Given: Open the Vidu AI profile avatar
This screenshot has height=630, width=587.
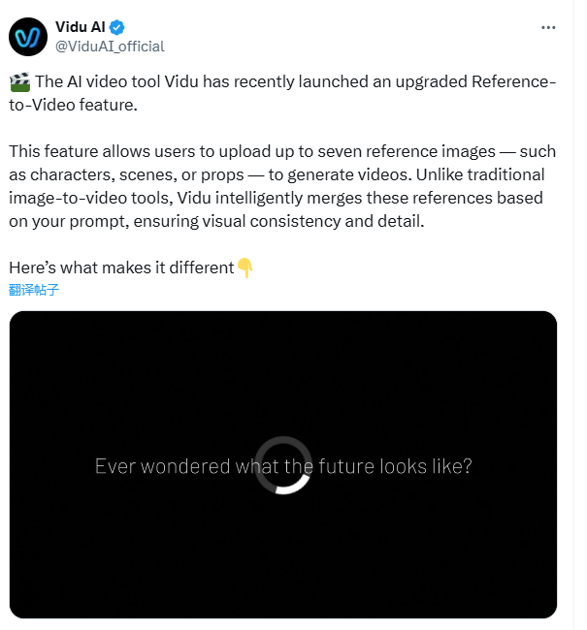Looking at the screenshot, I should click(28, 36).
